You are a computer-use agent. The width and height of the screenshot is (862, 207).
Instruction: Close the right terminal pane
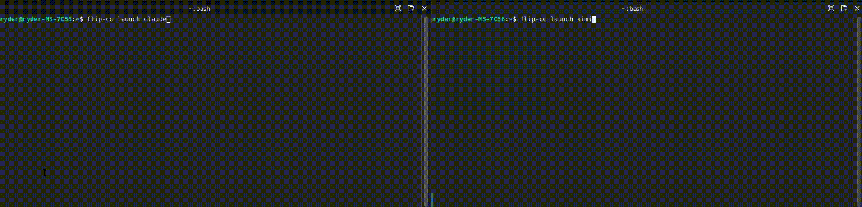tap(857, 9)
